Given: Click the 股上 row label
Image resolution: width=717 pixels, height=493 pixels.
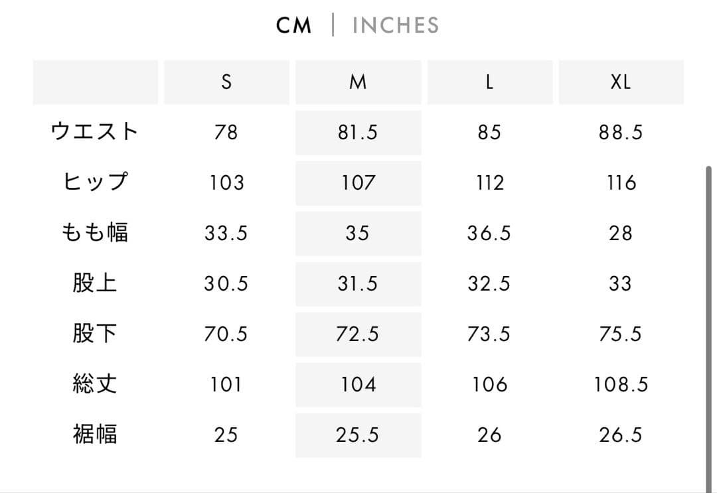Looking at the screenshot, I should tap(95, 283).
